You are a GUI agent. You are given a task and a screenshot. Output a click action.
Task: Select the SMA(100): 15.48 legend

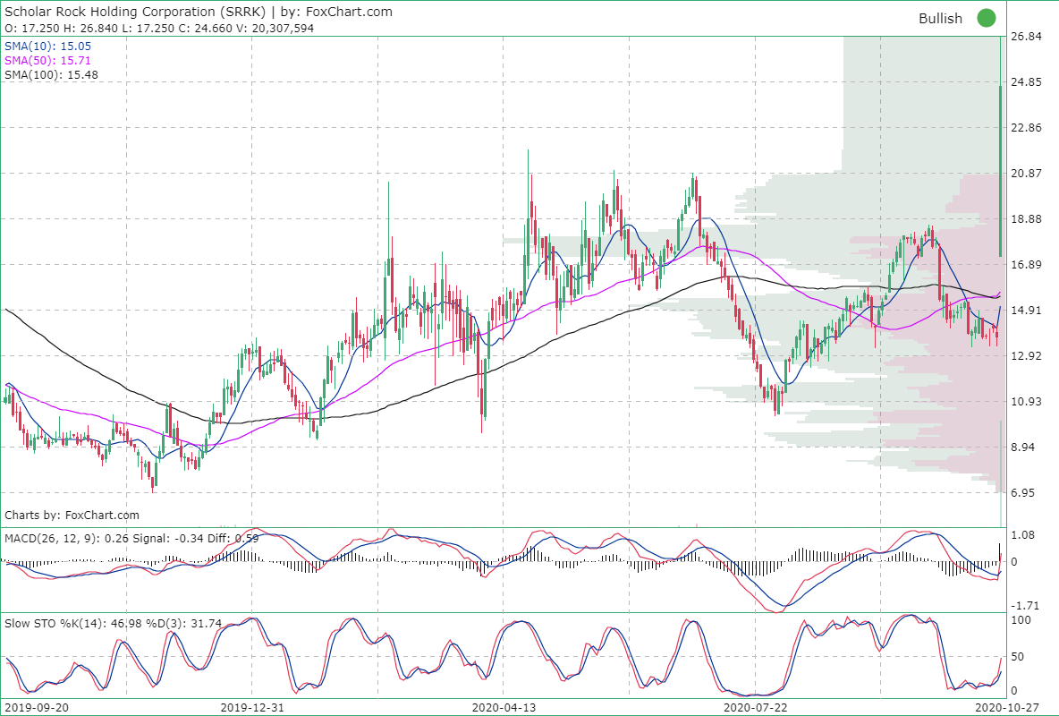pyautogui.click(x=51, y=75)
